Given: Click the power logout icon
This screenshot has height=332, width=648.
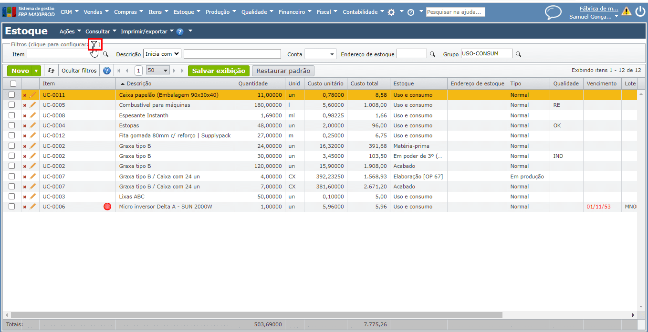Looking at the screenshot, I should [640, 11].
